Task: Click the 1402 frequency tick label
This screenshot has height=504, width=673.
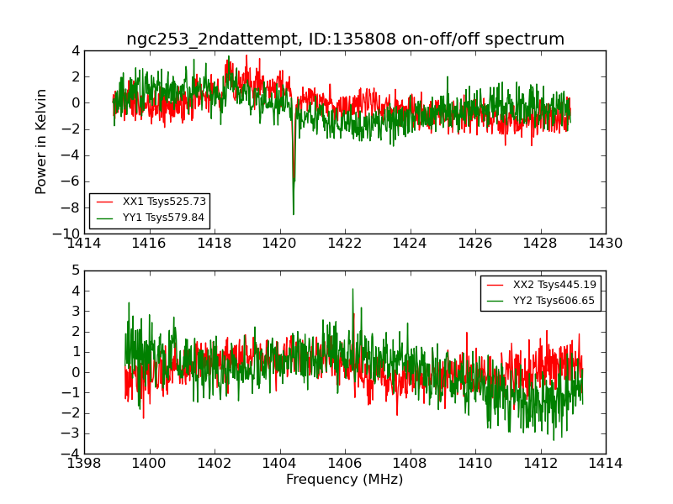Action: point(215,464)
